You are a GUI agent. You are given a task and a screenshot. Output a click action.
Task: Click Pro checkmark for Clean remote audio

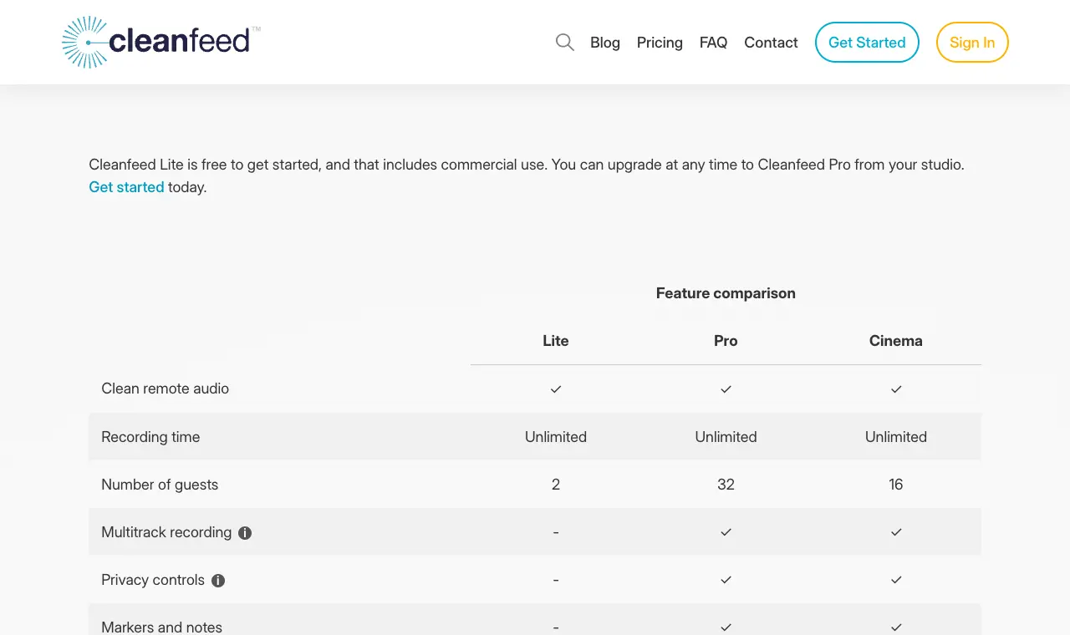click(726, 389)
